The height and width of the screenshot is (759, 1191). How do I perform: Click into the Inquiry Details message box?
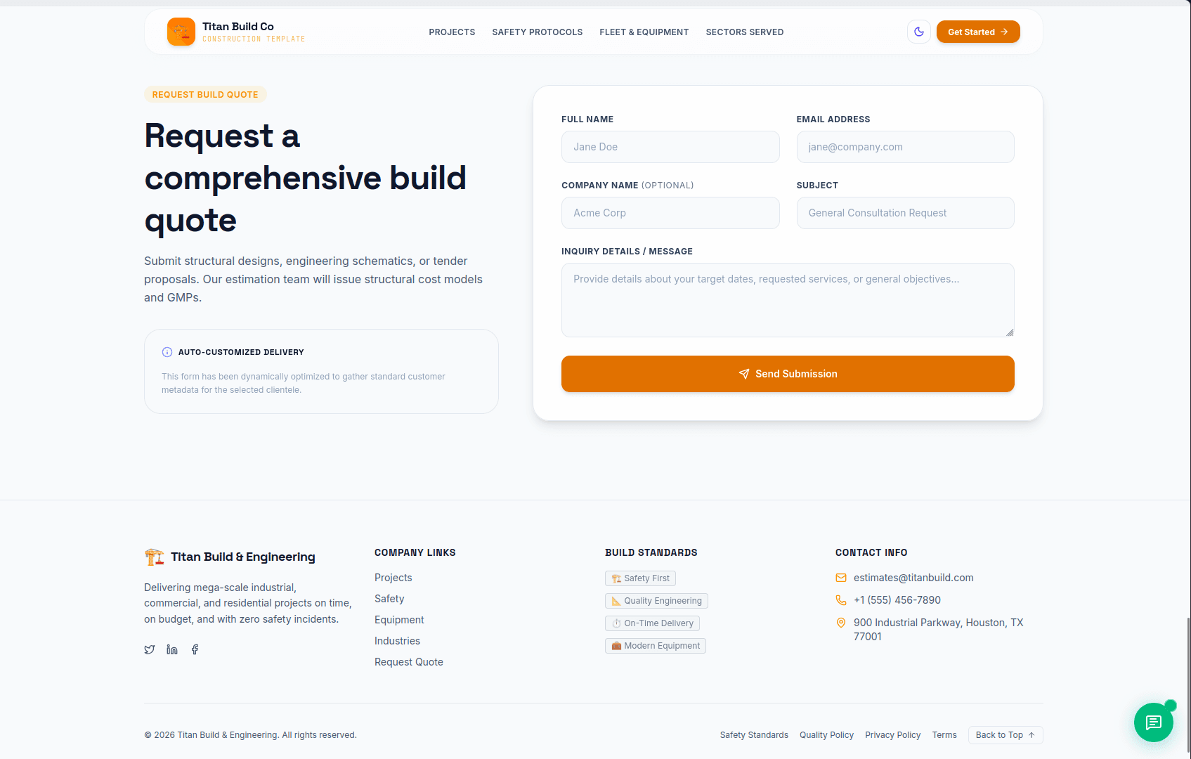coord(788,300)
